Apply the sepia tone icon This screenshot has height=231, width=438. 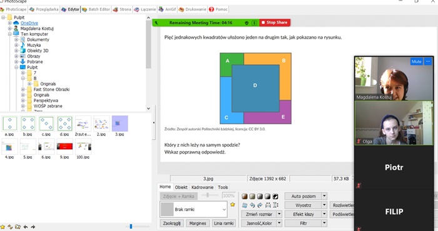click(x=245, y=196)
